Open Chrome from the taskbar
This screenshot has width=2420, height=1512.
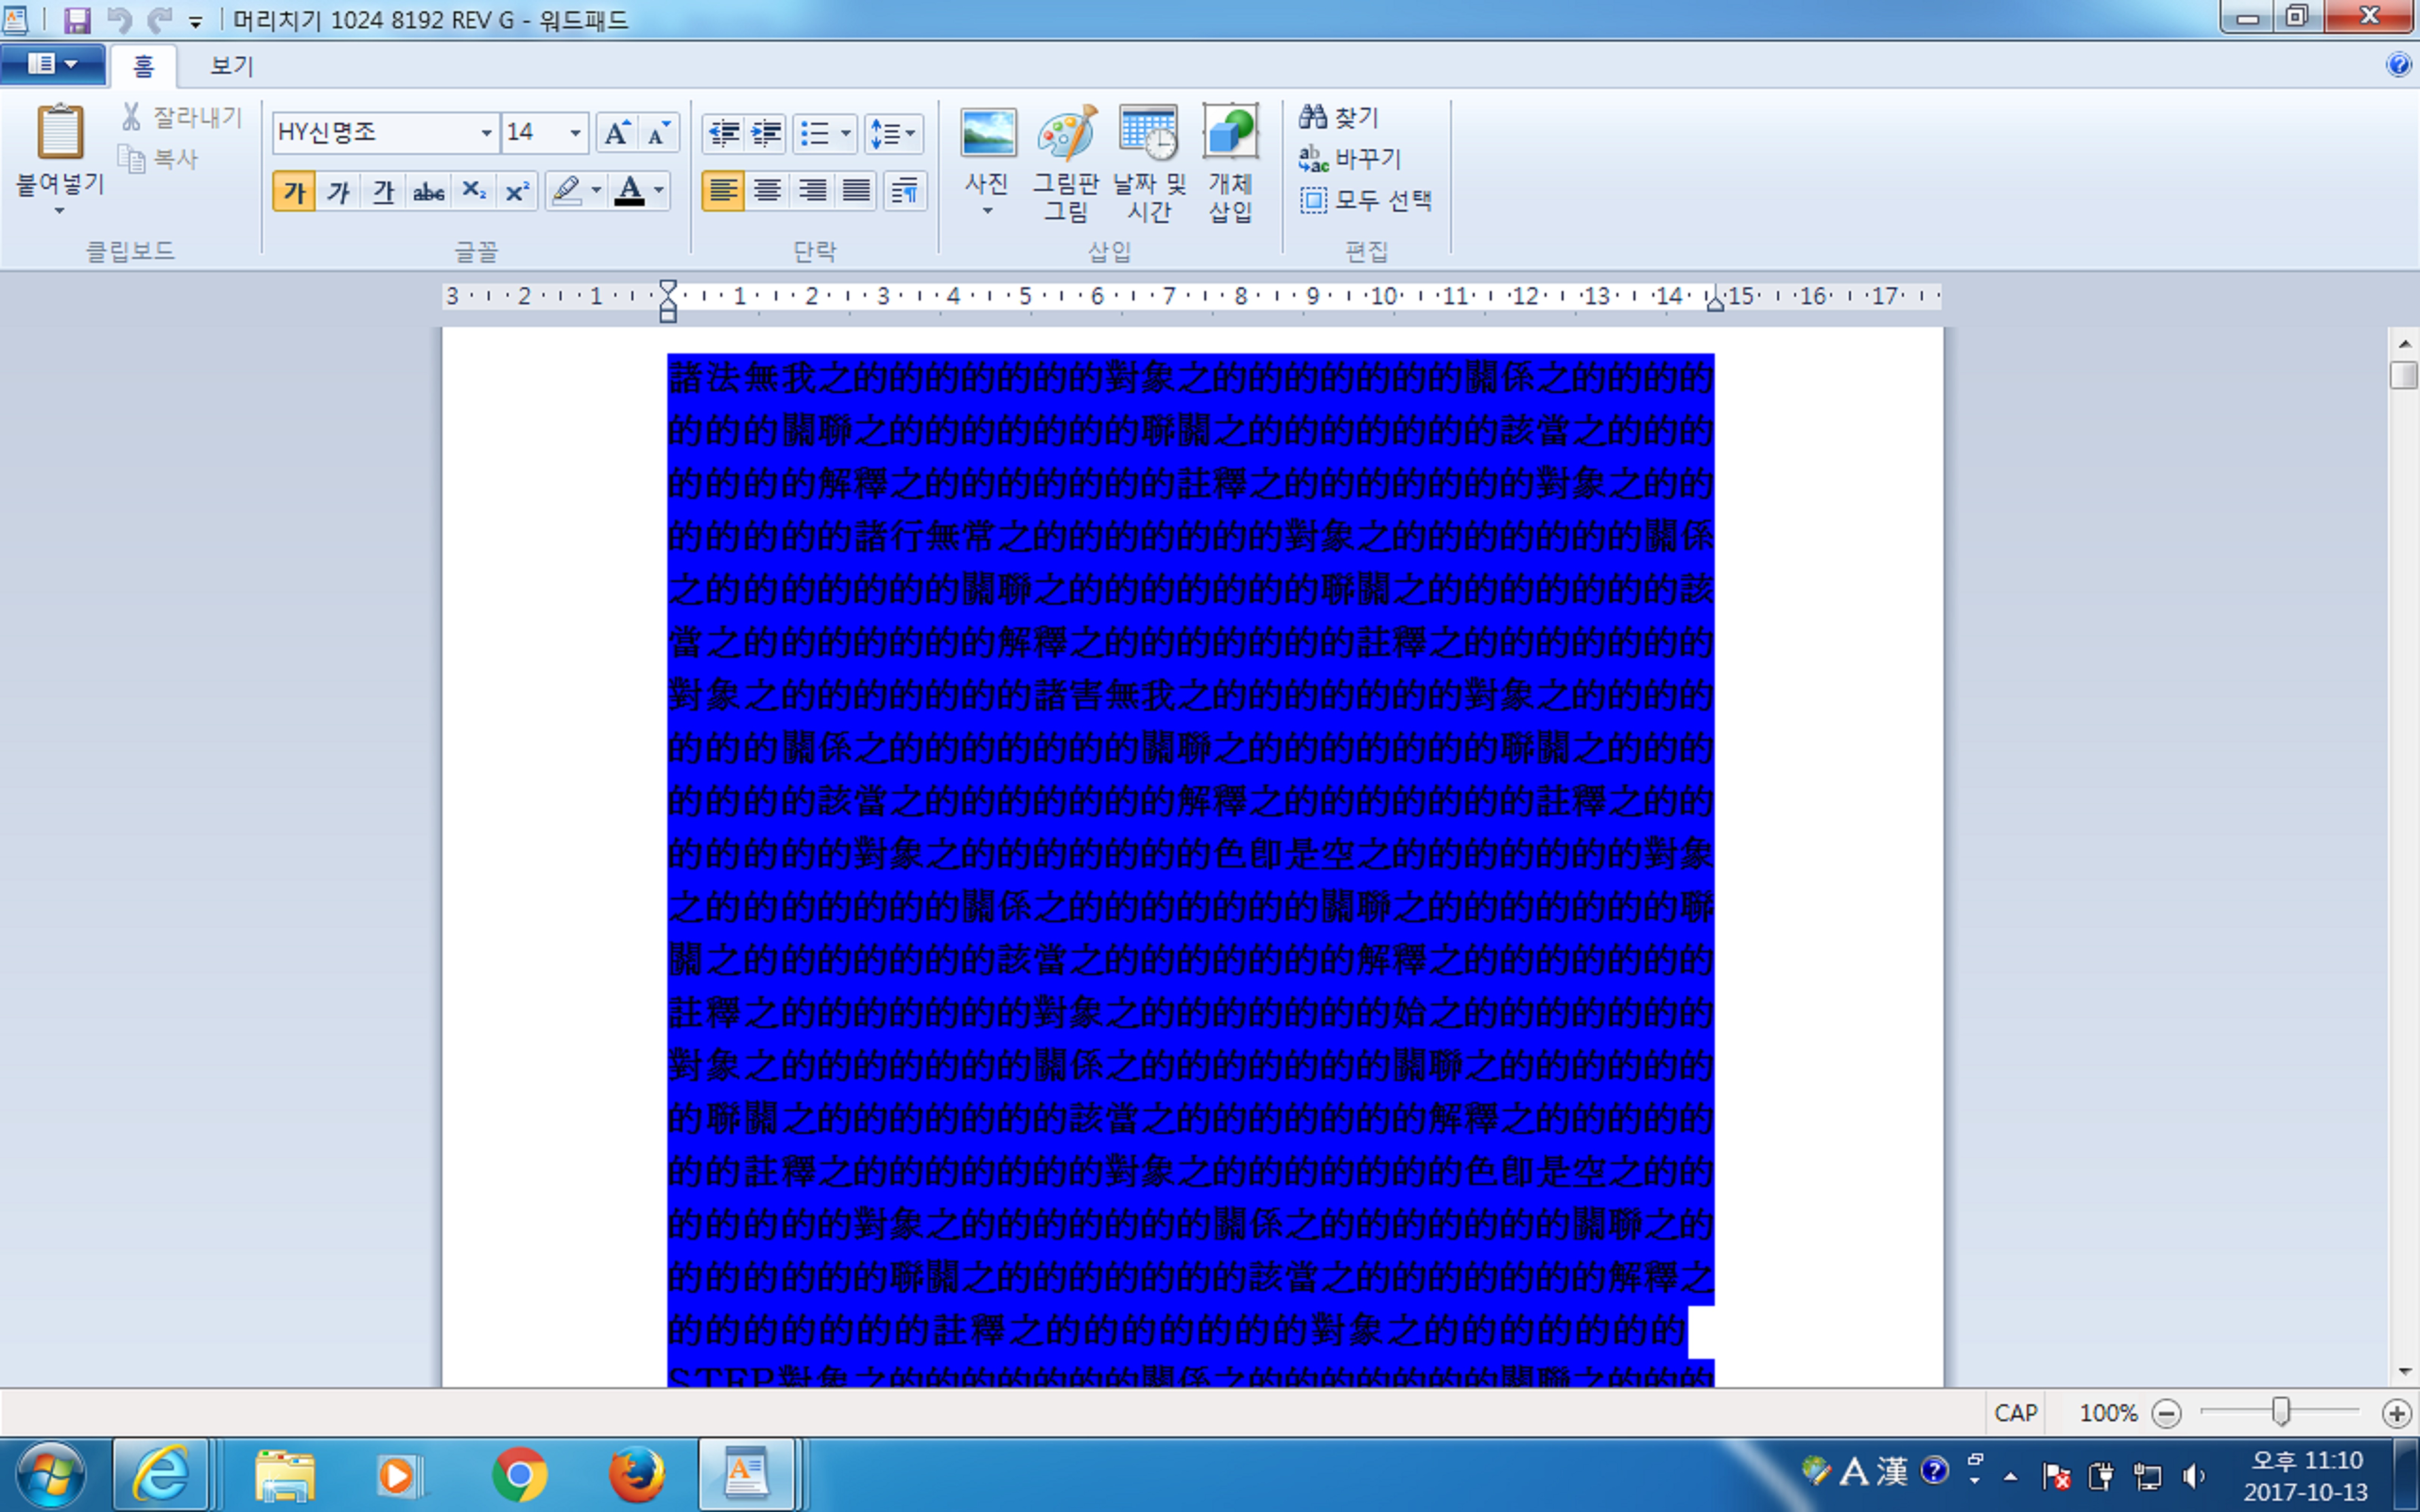tap(519, 1474)
